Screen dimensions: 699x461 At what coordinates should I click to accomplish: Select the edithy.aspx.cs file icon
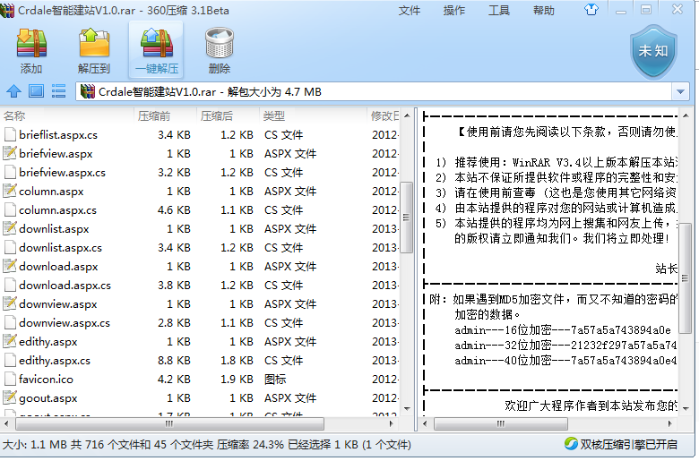pos(10,361)
